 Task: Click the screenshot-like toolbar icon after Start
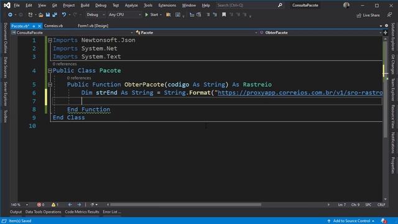178,15
